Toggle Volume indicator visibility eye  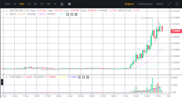tap(79, 77)
